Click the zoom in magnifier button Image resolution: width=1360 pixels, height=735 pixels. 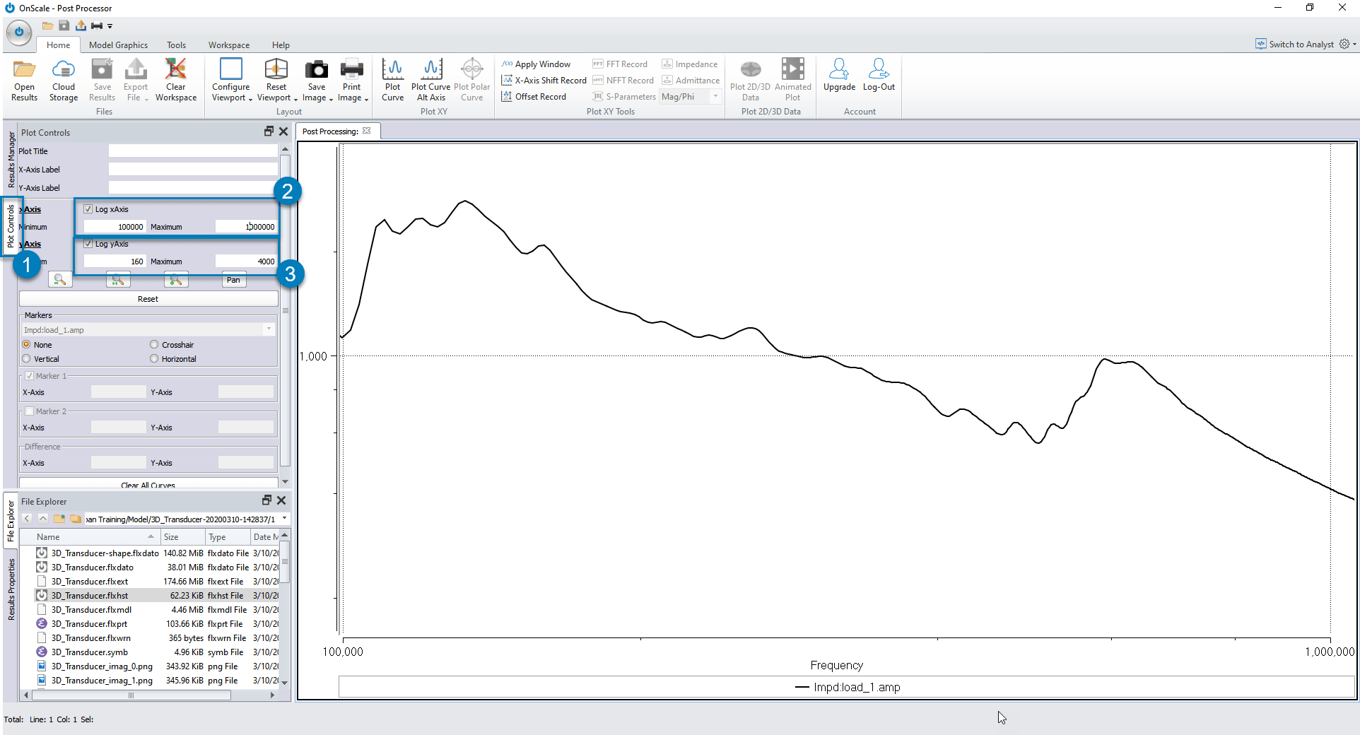pos(176,280)
